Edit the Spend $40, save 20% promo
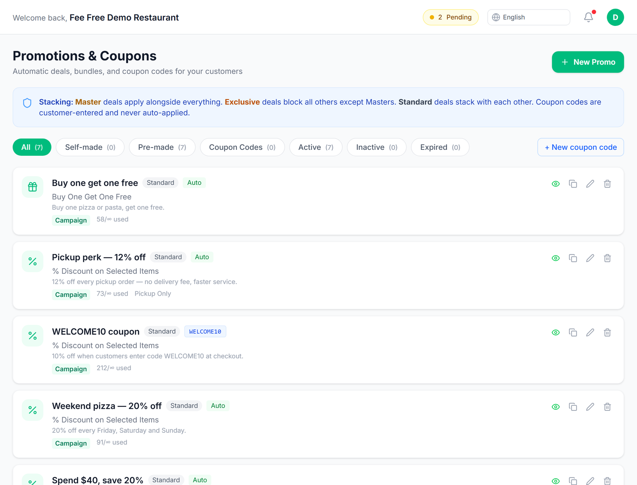637x485 pixels. coord(590,481)
